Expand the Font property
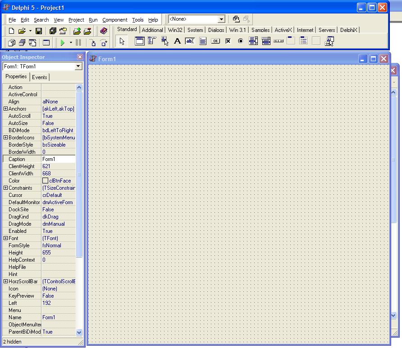 click(x=5, y=238)
